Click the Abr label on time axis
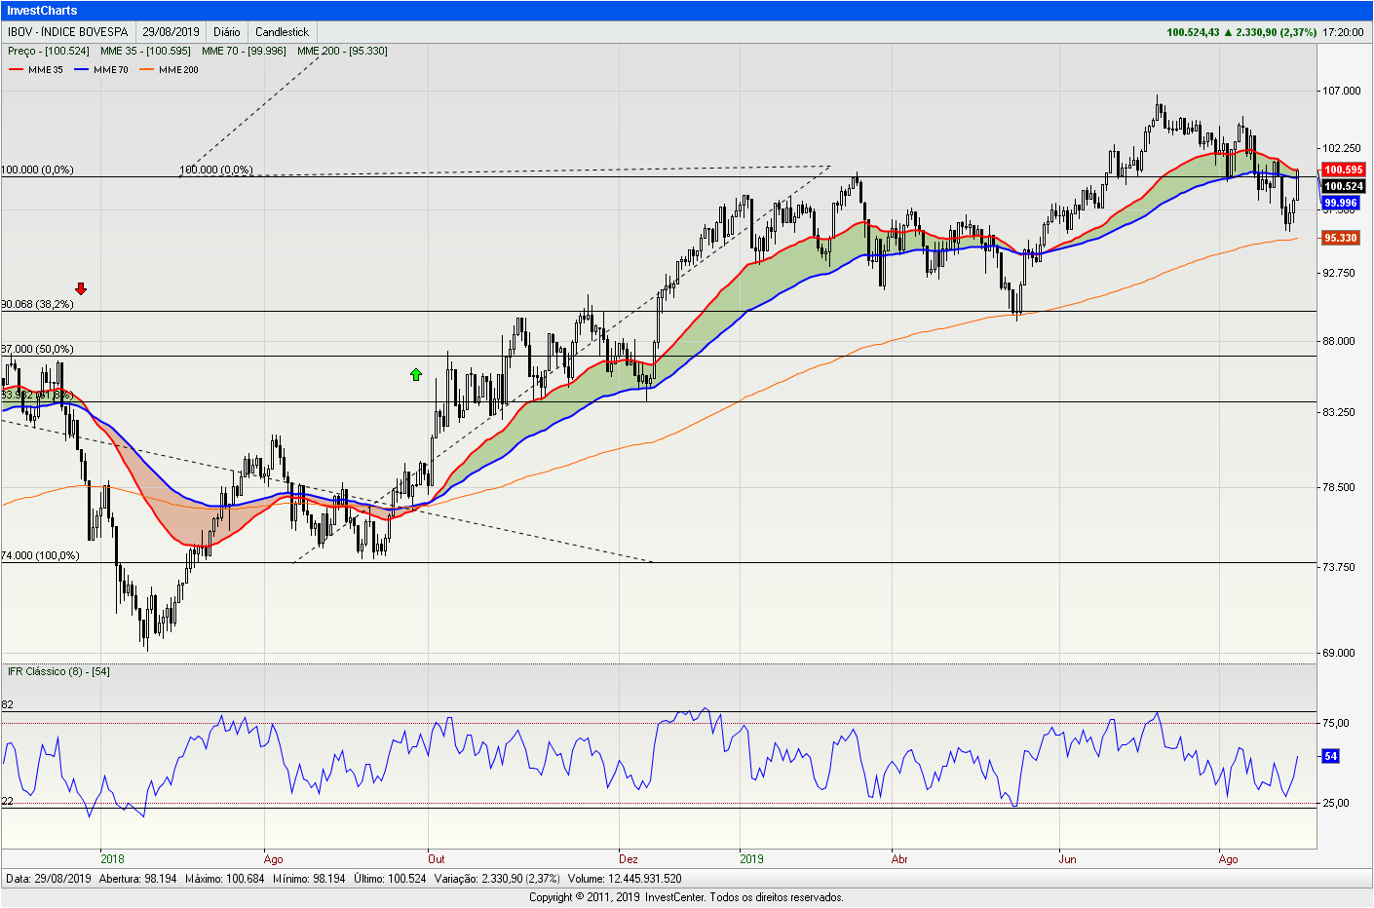Image resolution: width=1374 pixels, height=908 pixels. coord(899,858)
